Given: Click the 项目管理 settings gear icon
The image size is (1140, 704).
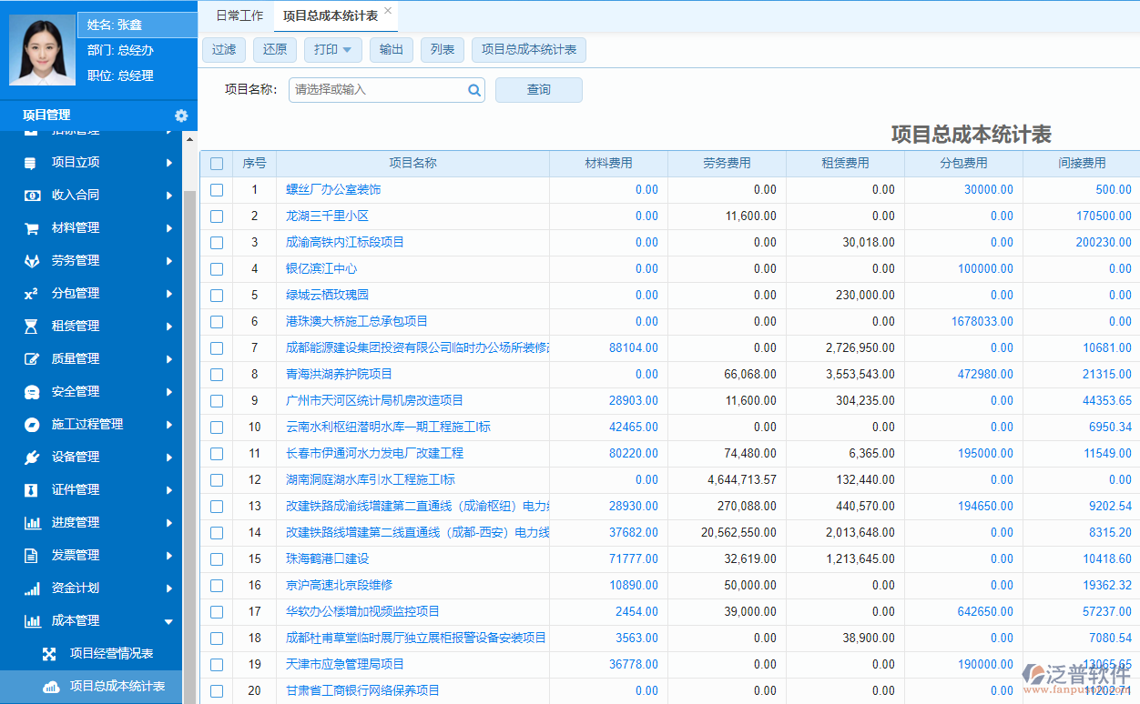Looking at the screenshot, I should pos(180,116).
